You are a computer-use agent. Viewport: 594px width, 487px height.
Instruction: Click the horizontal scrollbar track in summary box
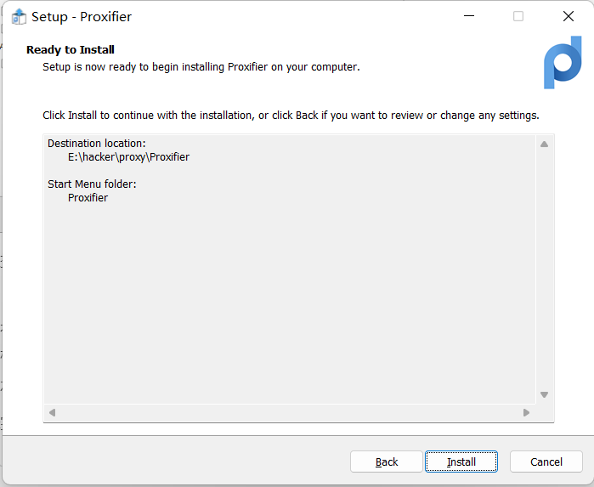pyautogui.click(x=289, y=413)
